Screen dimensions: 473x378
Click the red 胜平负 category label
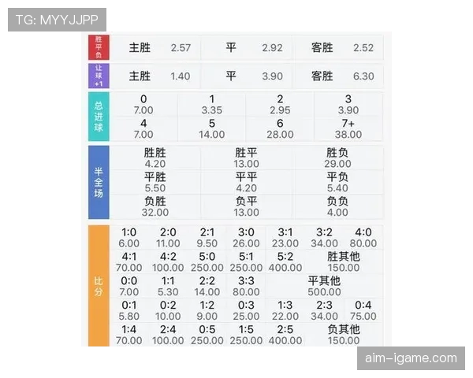[x=99, y=47]
